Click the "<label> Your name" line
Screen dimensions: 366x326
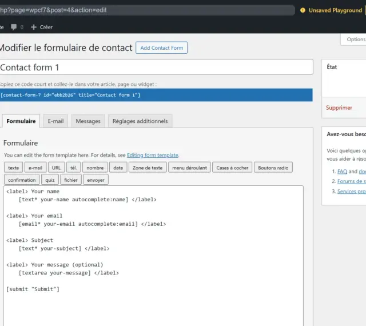coord(33,191)
